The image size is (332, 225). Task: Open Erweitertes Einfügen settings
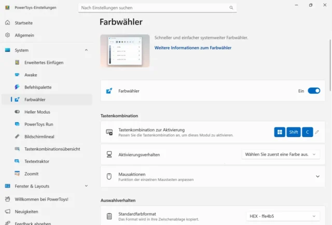click(x=44, y=63)
